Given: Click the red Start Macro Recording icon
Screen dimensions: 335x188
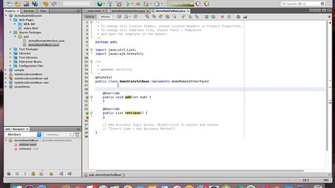Looking at the screenshot, I should coord(222,17).
